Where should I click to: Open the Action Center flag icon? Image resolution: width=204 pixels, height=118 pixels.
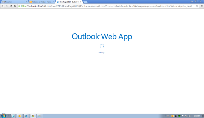coord(183,116)
